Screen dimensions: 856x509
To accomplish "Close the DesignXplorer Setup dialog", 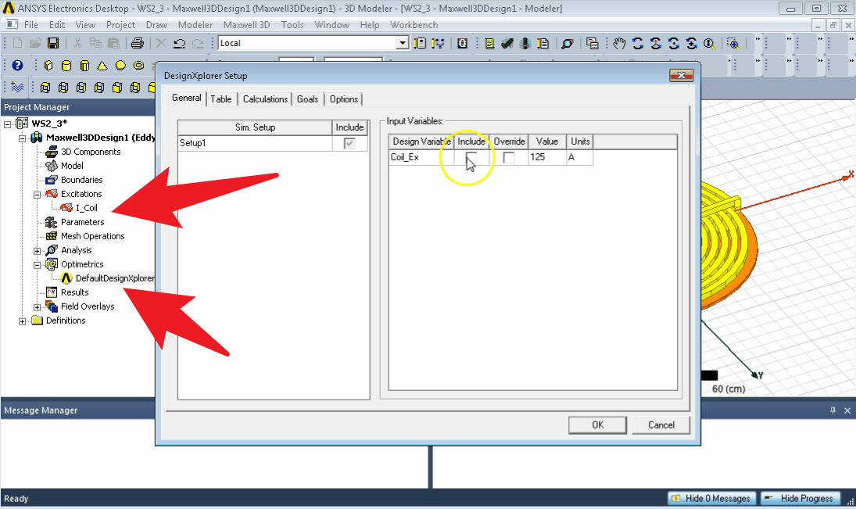I will tap(682, 75).
